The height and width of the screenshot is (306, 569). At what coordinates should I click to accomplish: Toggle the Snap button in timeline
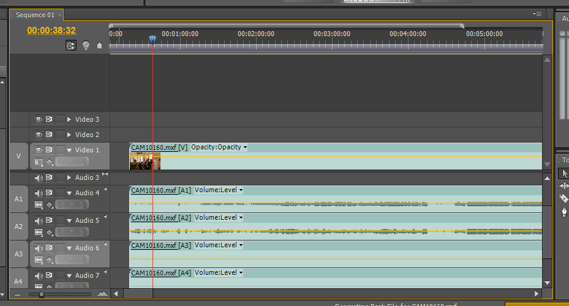point(72,45)
